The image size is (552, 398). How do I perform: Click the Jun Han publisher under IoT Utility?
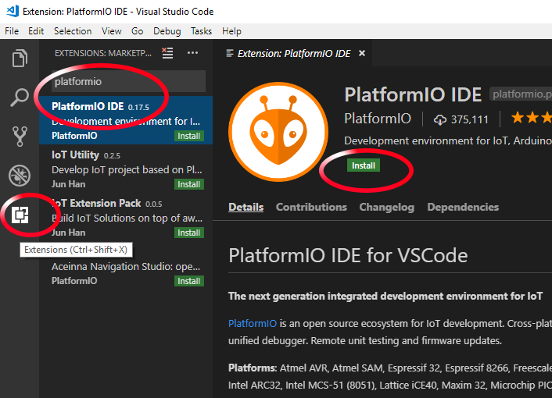click(68, 184)
